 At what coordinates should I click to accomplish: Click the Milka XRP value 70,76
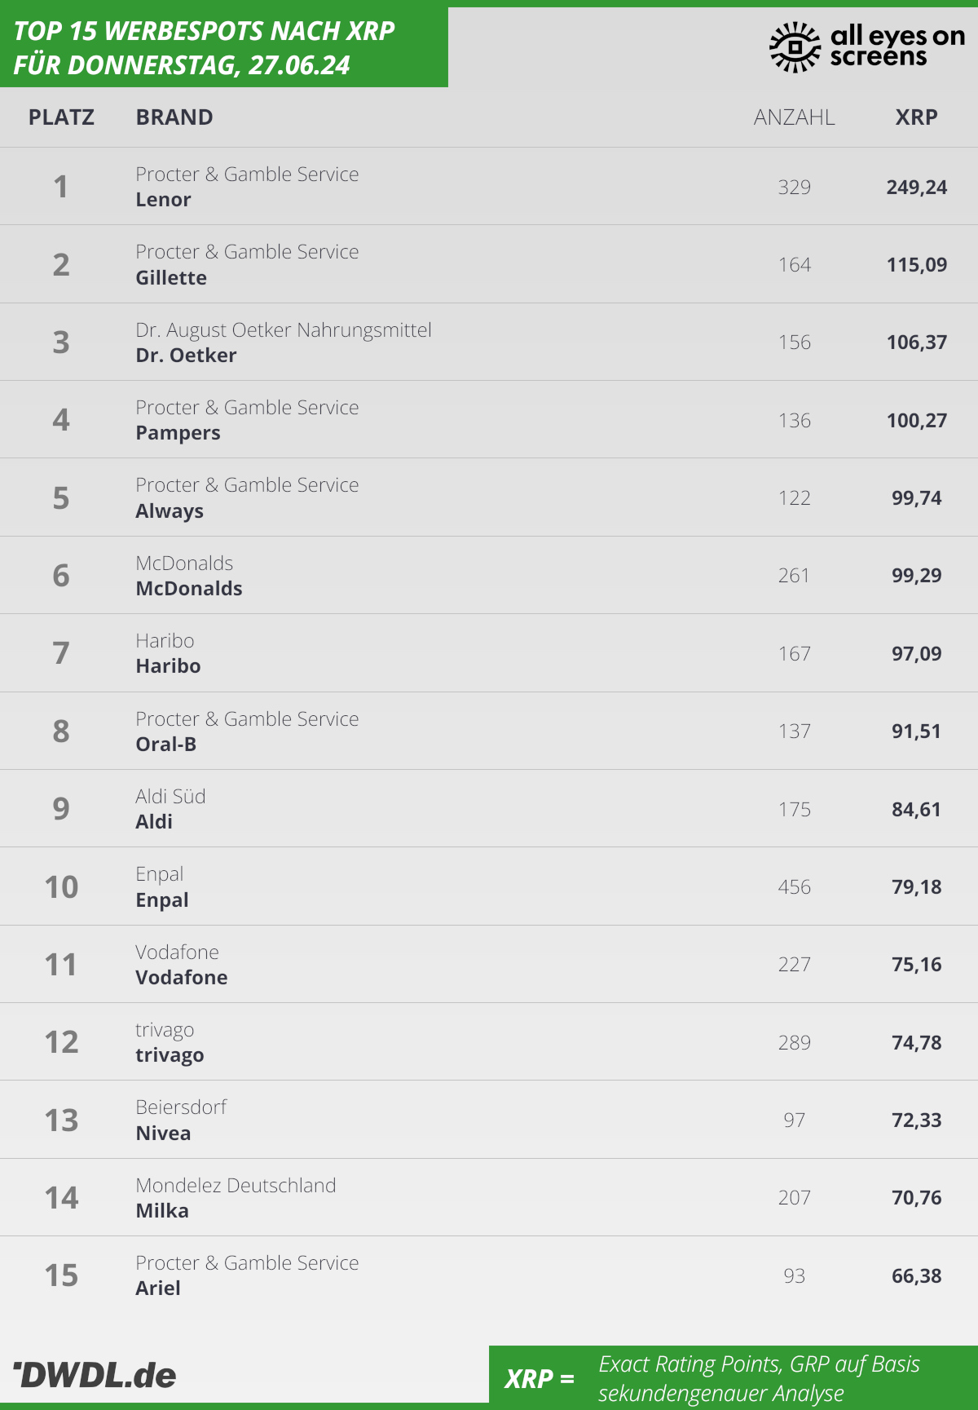[x=917, y=1198]
